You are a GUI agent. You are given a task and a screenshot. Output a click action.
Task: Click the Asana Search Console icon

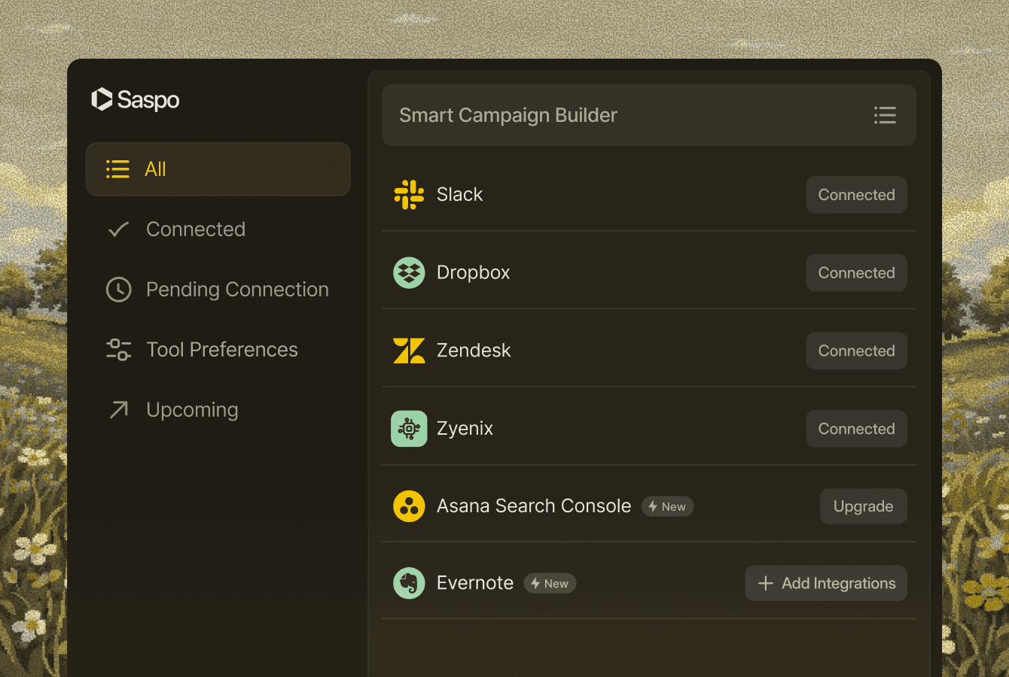(409, 505)
